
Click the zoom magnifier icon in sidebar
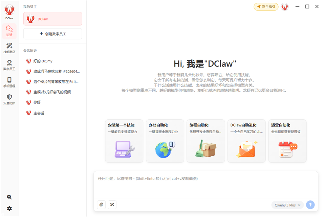click(9, 197)
